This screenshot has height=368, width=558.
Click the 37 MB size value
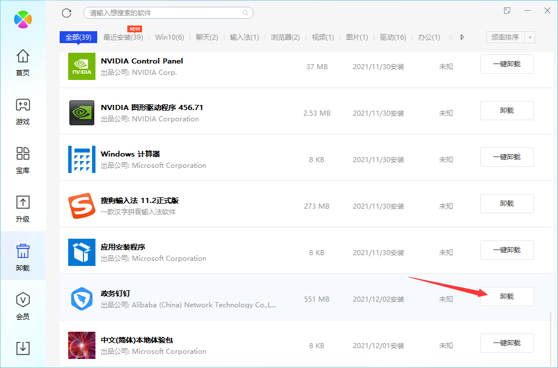pos(317,67)
